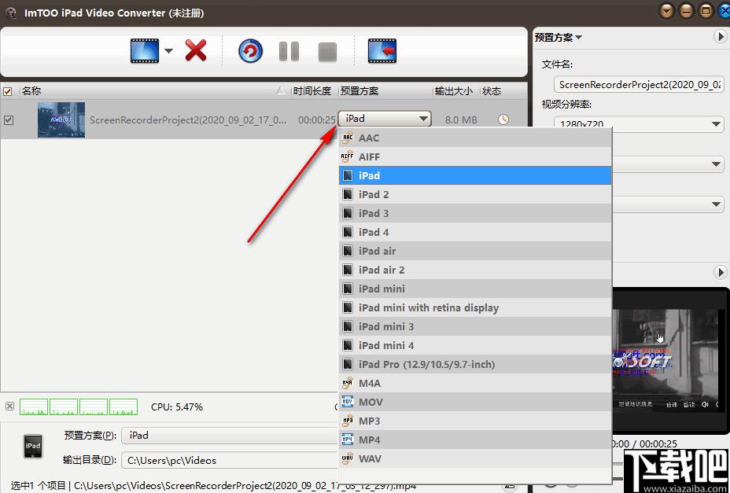Select the iPad mini profile
This screenshot has height=493, width=730.
click(475, 289)
